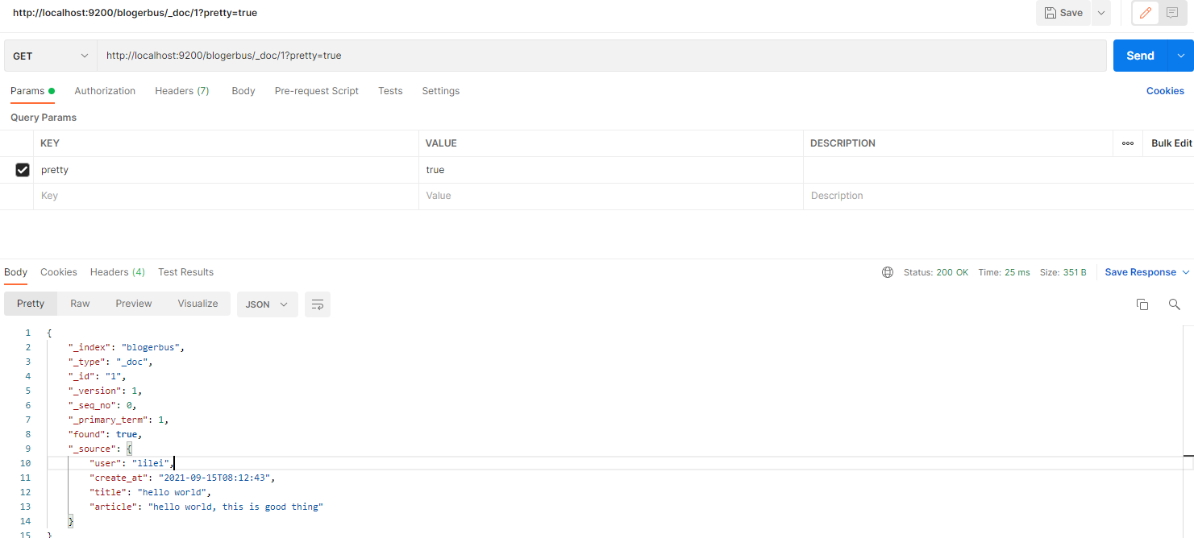
Task: Click the 'true' value cell
Action: pos(611,170)
